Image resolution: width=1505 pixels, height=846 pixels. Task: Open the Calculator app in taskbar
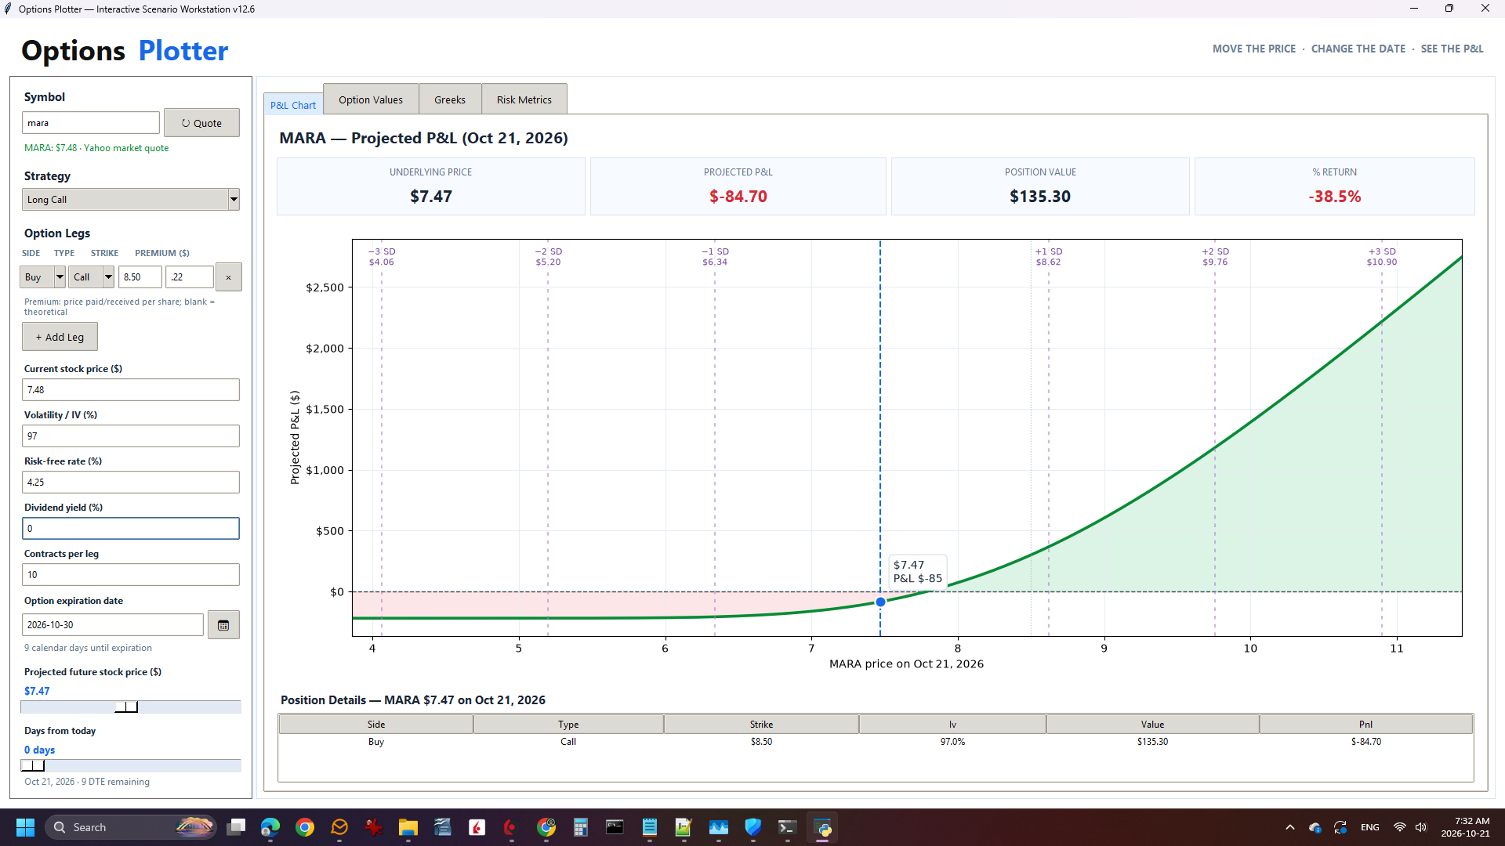[x=581, y=827]
